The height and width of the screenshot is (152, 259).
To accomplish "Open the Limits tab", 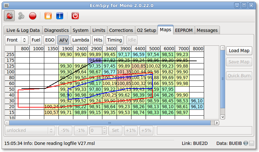I will 99,30.
